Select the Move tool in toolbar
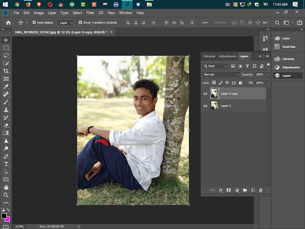 pyautogui.click(x=6, y=40)
